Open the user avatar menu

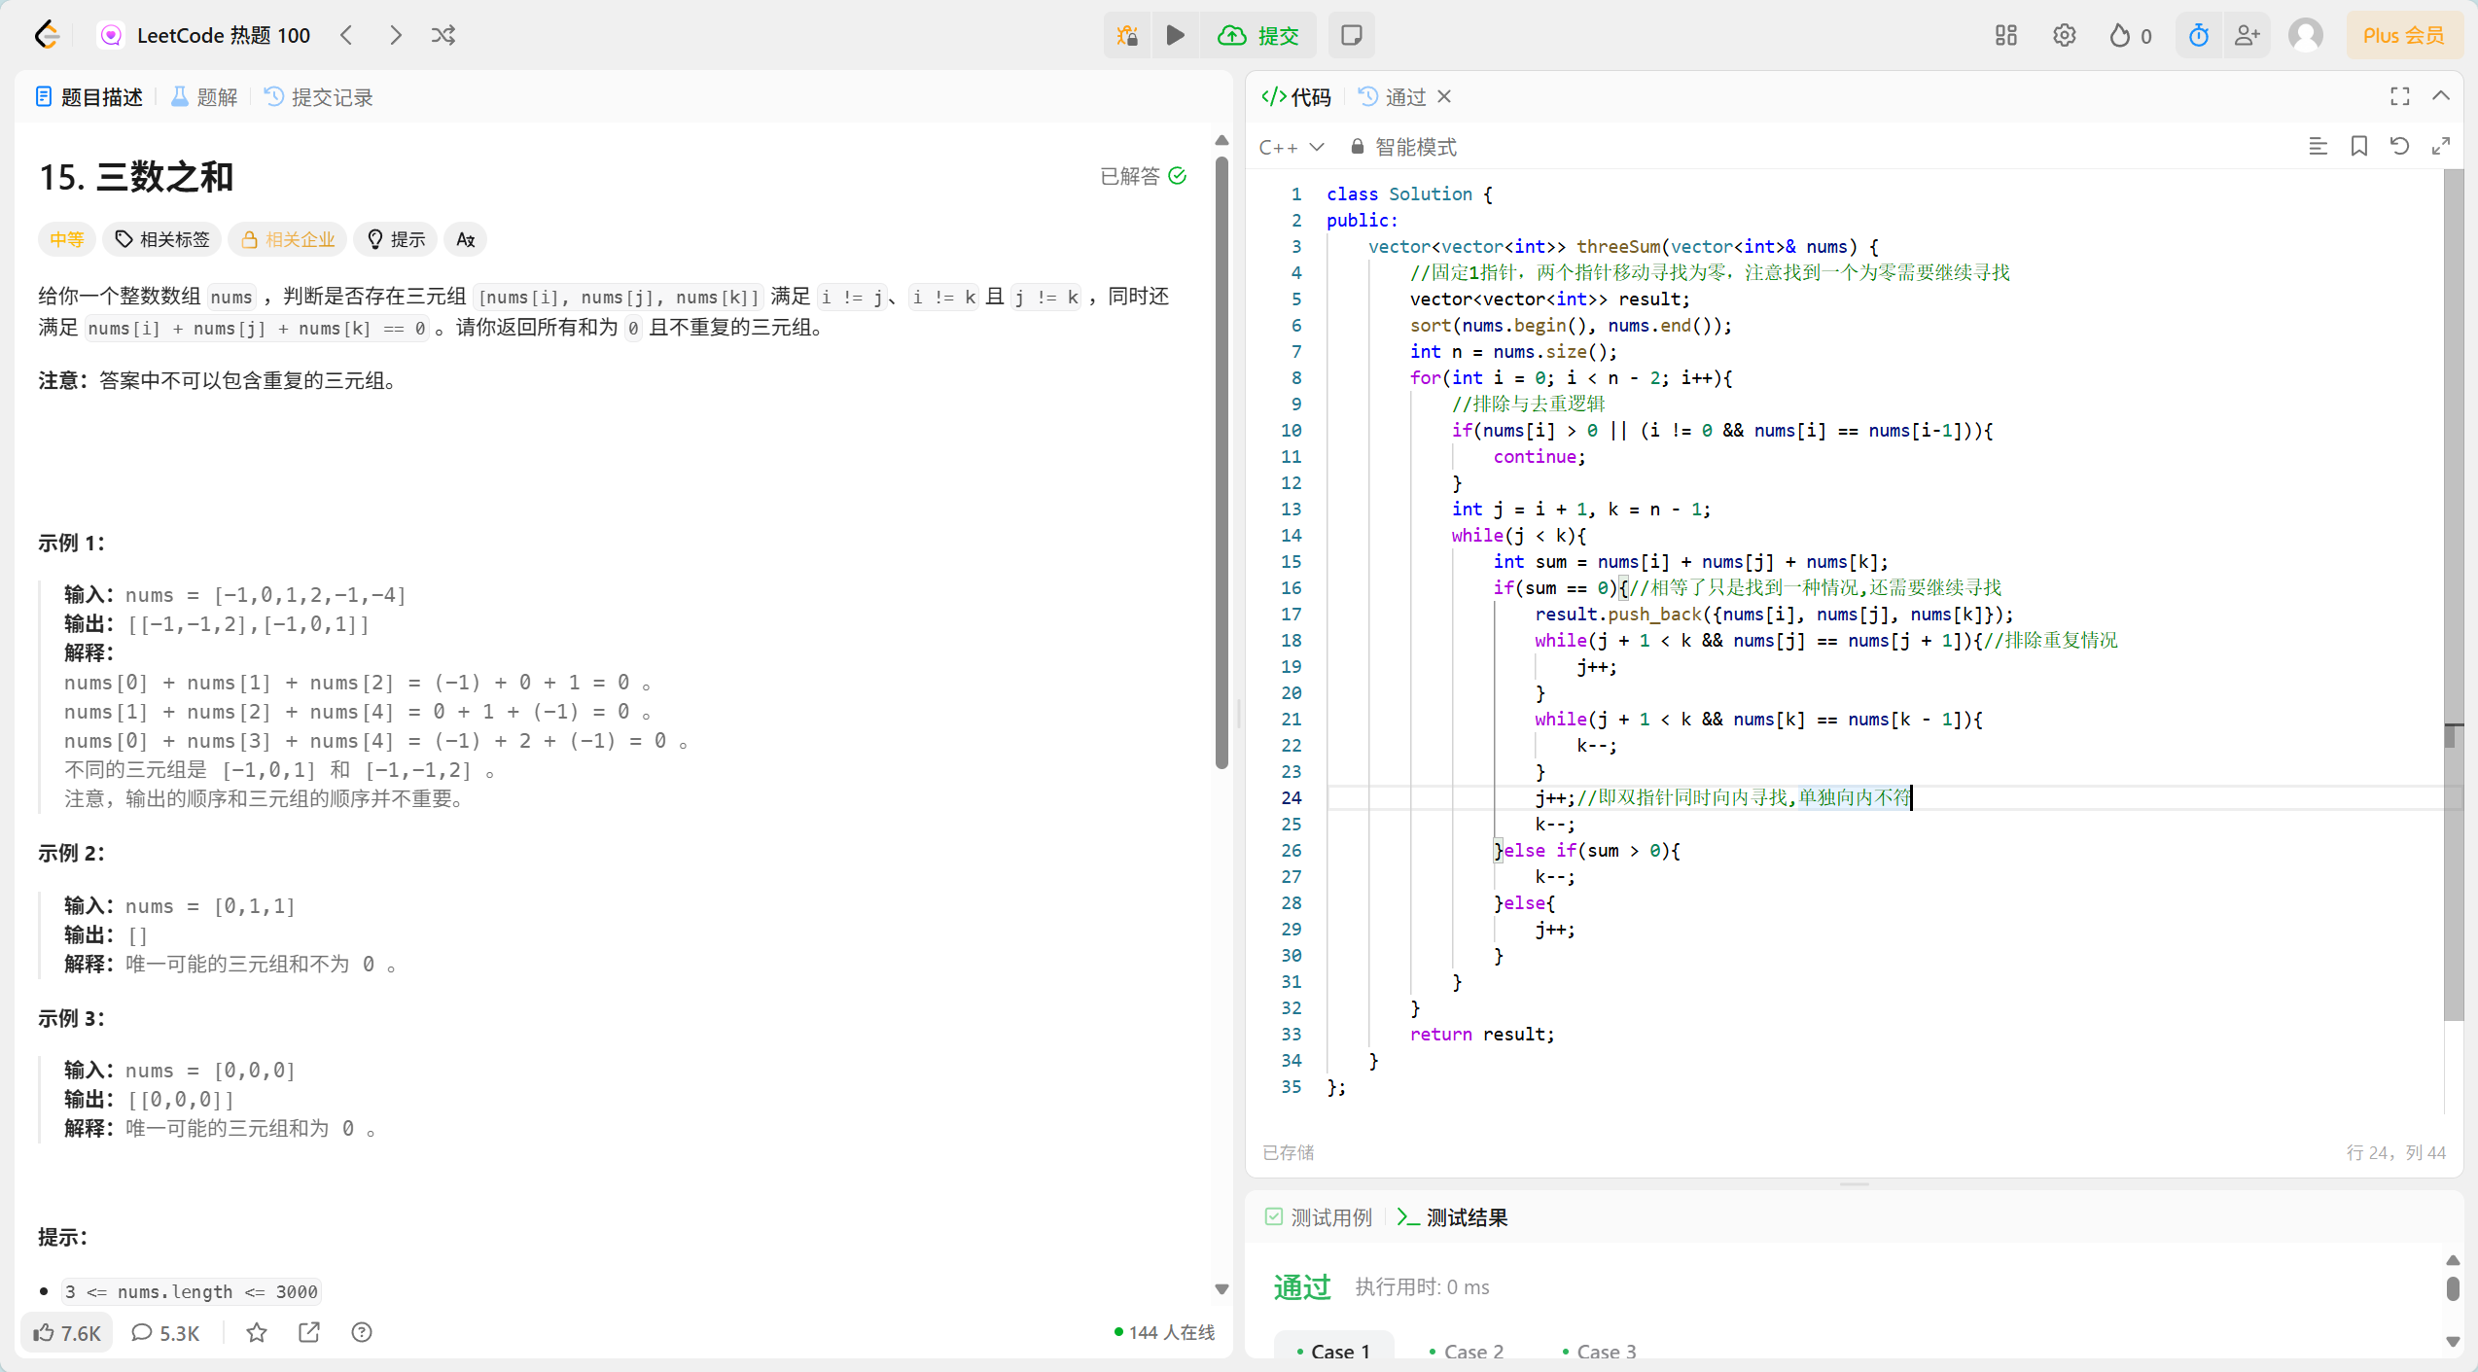(2306, 36)
